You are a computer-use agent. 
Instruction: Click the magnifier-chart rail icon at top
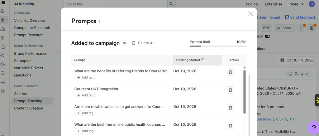coord(2,12)
